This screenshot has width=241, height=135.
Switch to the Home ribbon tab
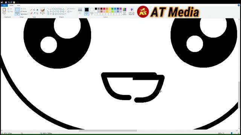click(x=11, y=5)
